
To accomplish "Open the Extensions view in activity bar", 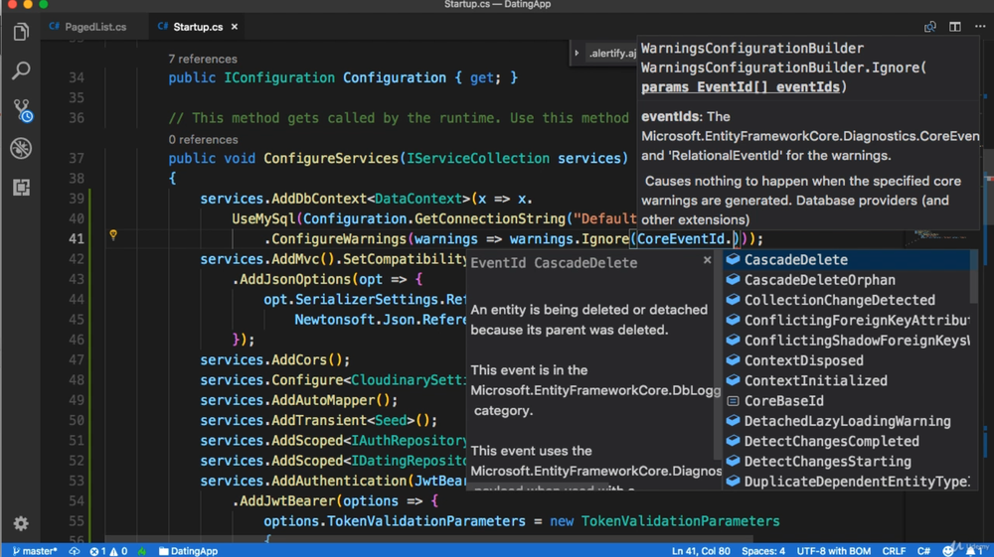I will 21,187.
